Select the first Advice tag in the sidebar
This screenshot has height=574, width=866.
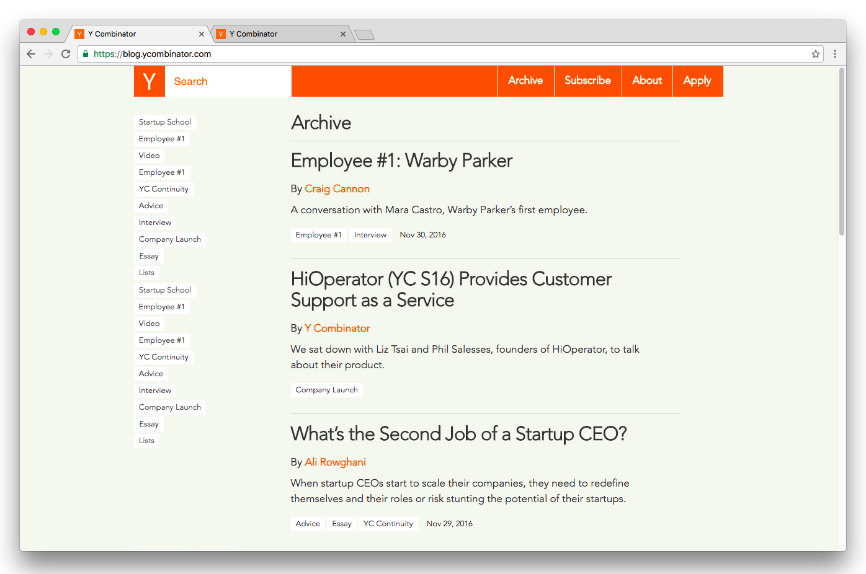151,206
